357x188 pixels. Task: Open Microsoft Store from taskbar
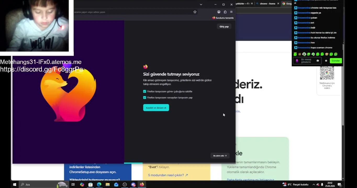[x=91, y=185]
